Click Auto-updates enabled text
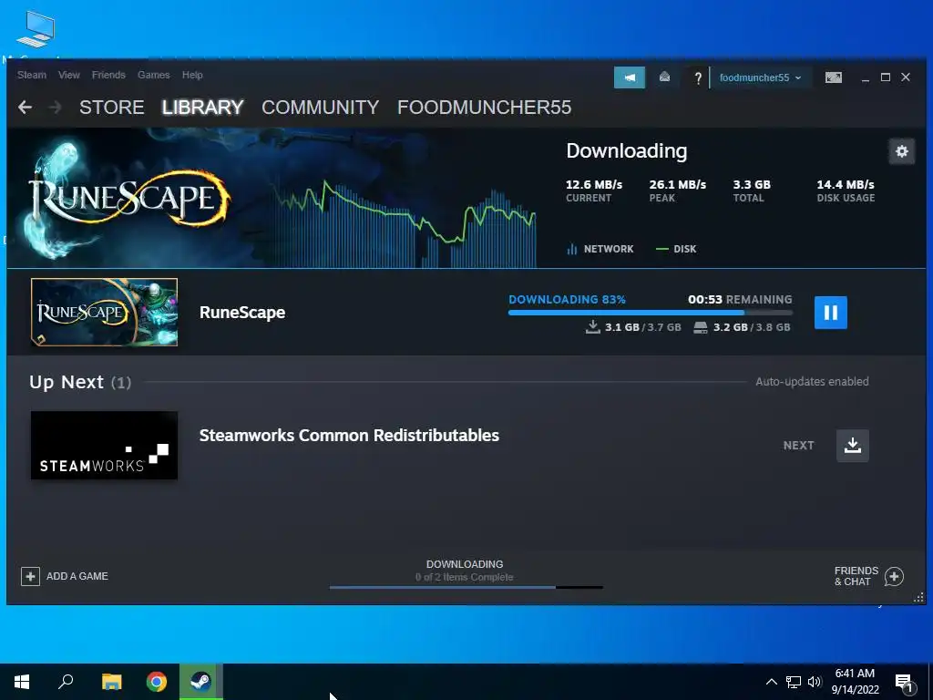 [812, 382]
